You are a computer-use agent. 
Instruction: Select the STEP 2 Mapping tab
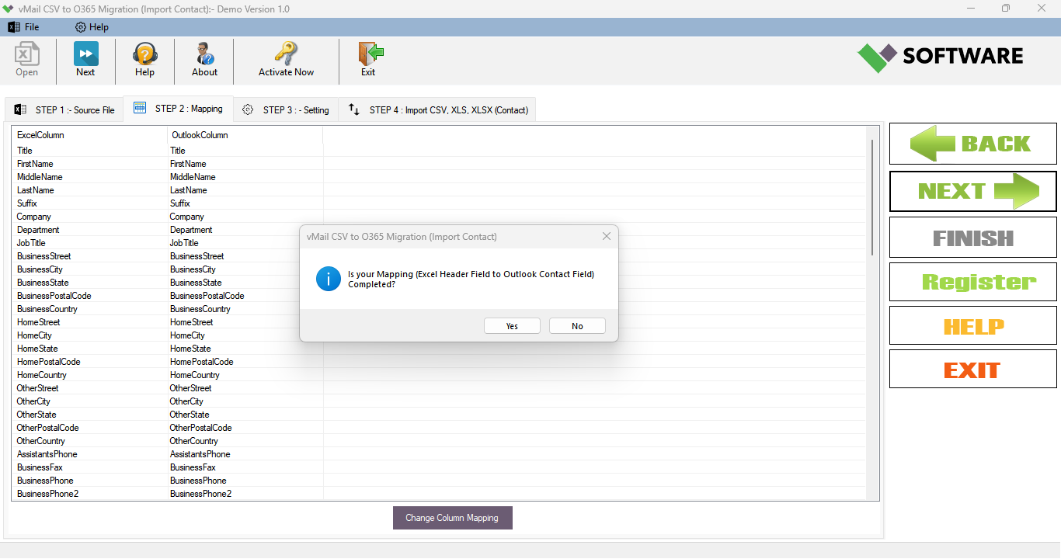pyautogui.click(x=179, y=109)
